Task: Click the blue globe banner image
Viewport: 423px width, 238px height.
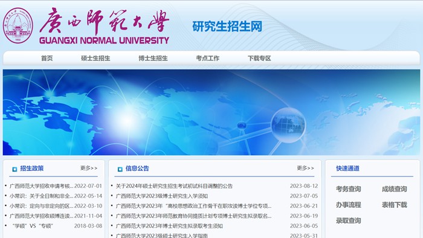Action: click(x=211, y=112)
